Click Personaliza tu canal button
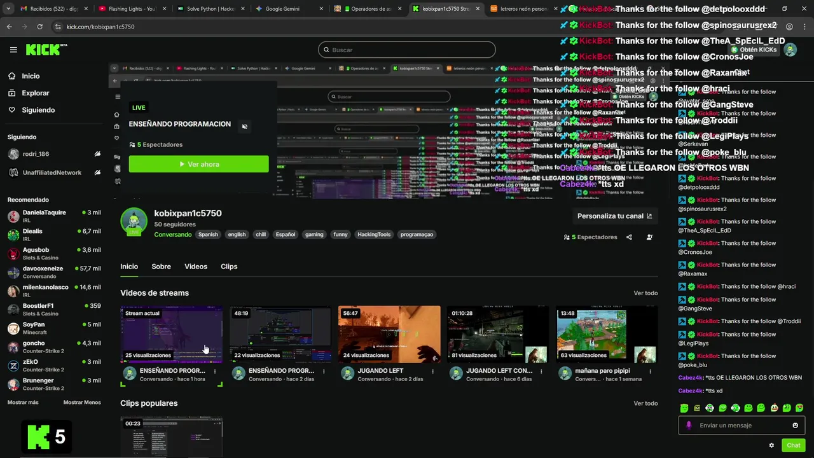 [x=614, y=216]
